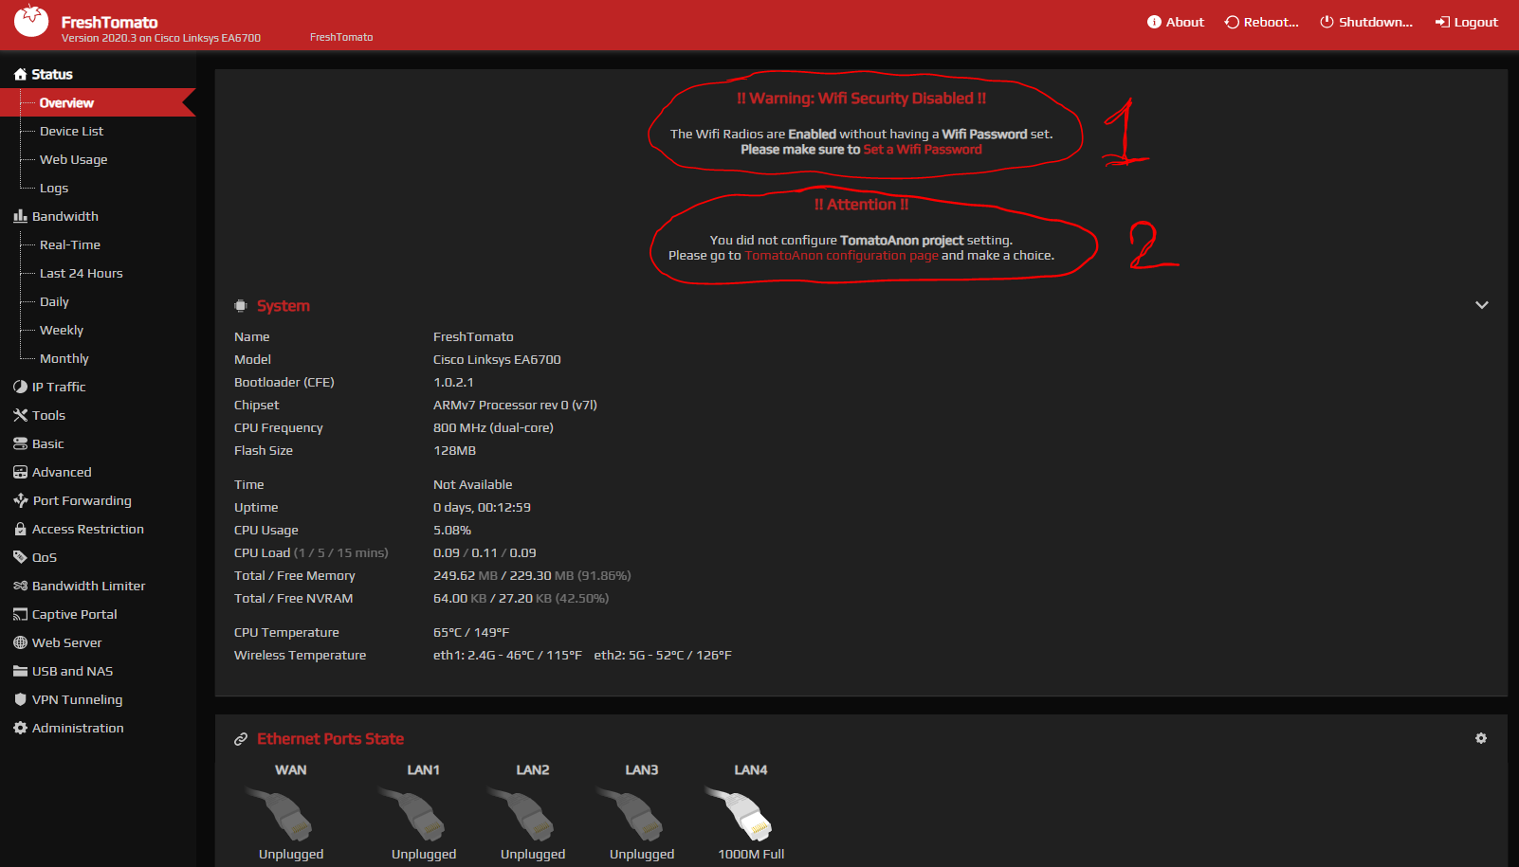Viewport: 1519px width, 867px height.
Task: Click the Captive Portal icon
Action: click(20, 614)
